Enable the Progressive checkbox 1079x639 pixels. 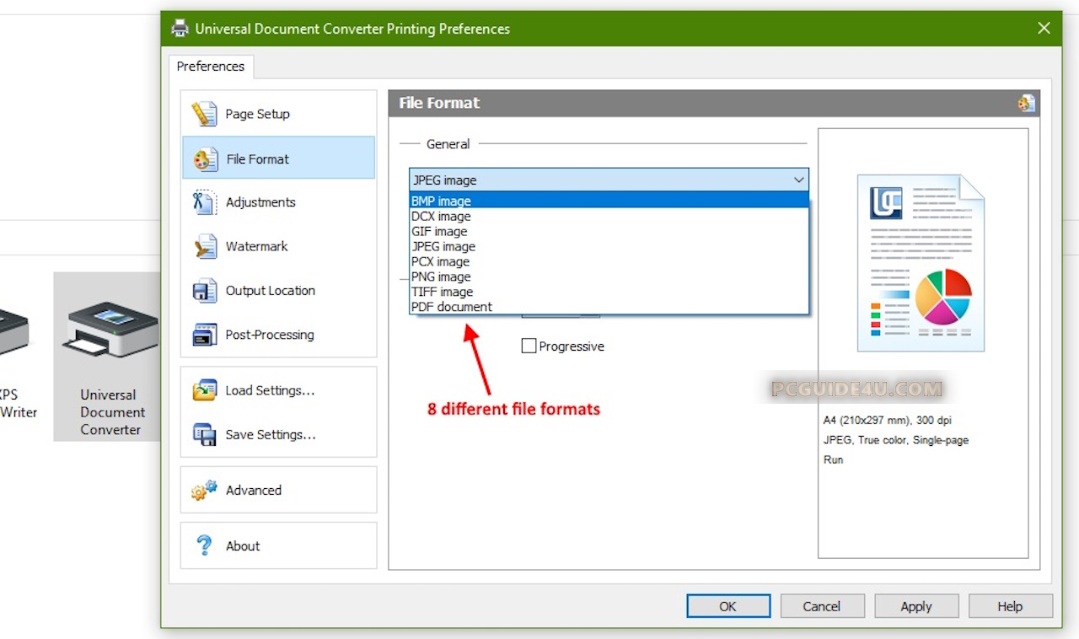tap(529, 346)
